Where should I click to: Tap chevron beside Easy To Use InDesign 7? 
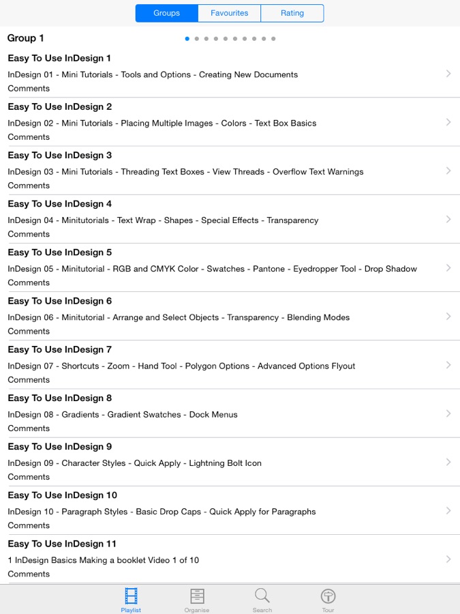[x=448, y=365]
